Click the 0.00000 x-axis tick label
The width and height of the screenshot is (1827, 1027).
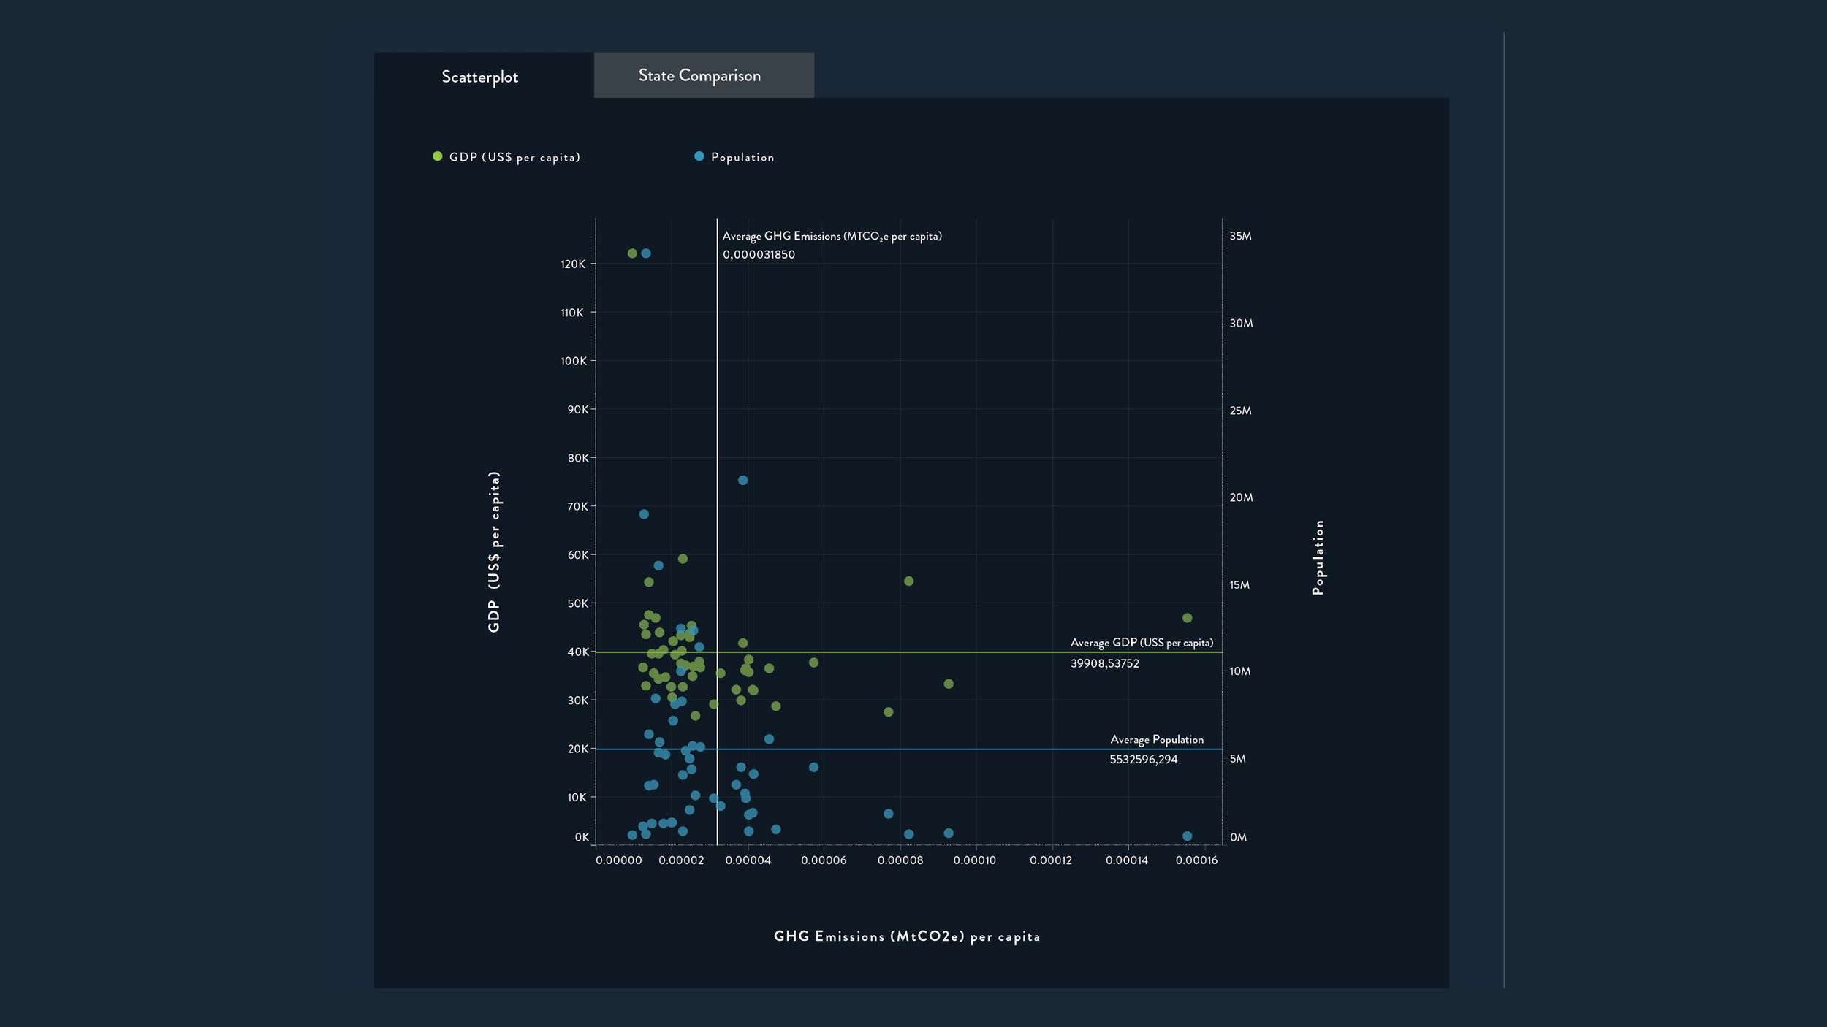click(618, 860)
